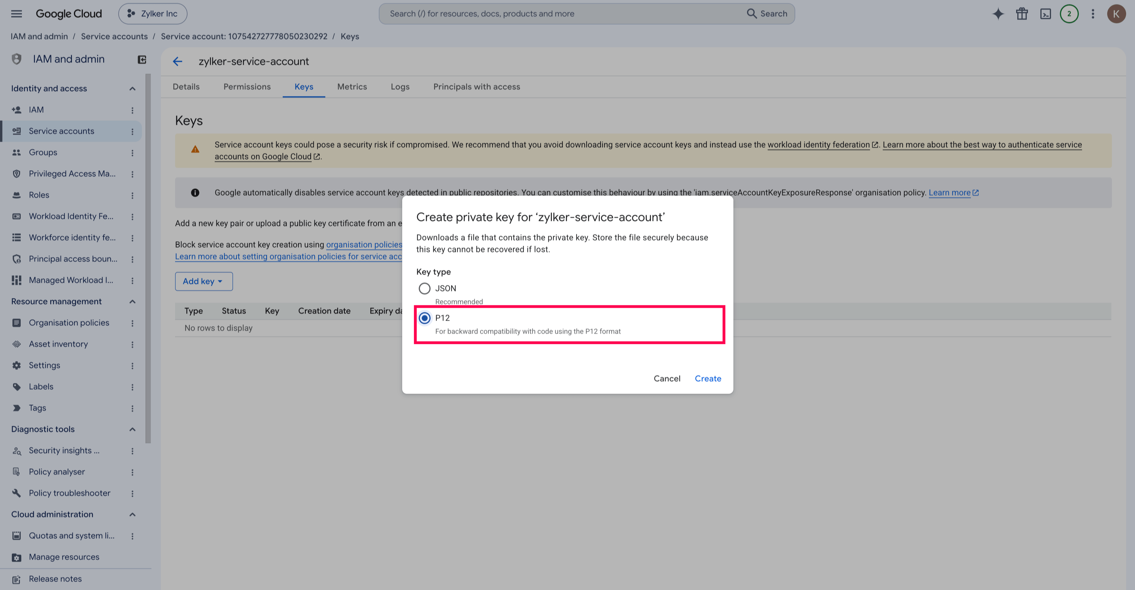Open the Principals with access tab
Viewport: 1135px width, 590px height.
(476, 87)
